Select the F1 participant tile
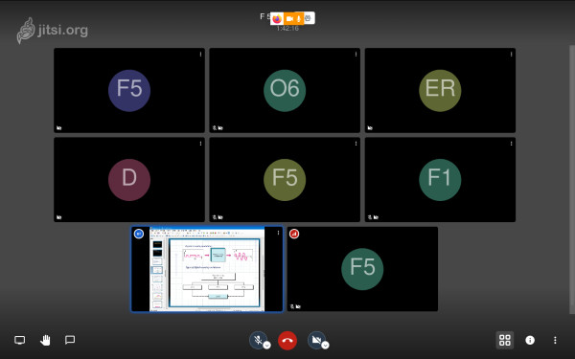This screenshot has height=359, width=575. [440, 180]
